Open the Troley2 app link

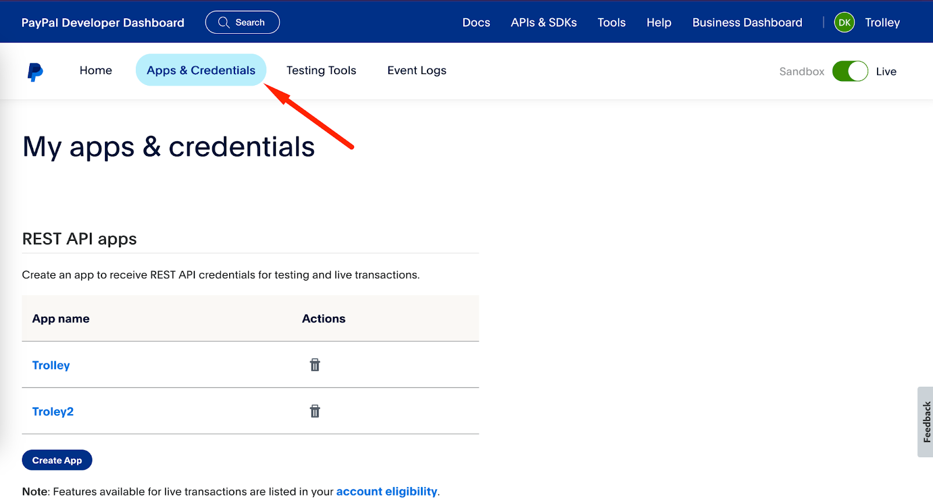(52, 412)
